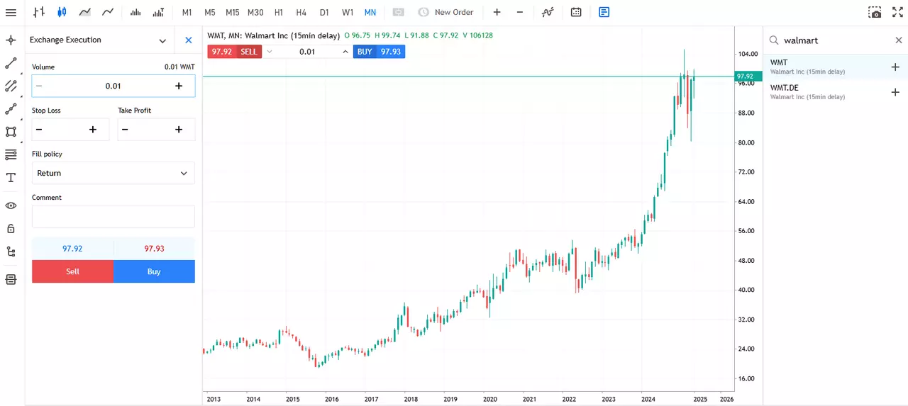This screenshot has width=908, height=406.
Task: Zoom in chart with plus icon
Action: 497,12
